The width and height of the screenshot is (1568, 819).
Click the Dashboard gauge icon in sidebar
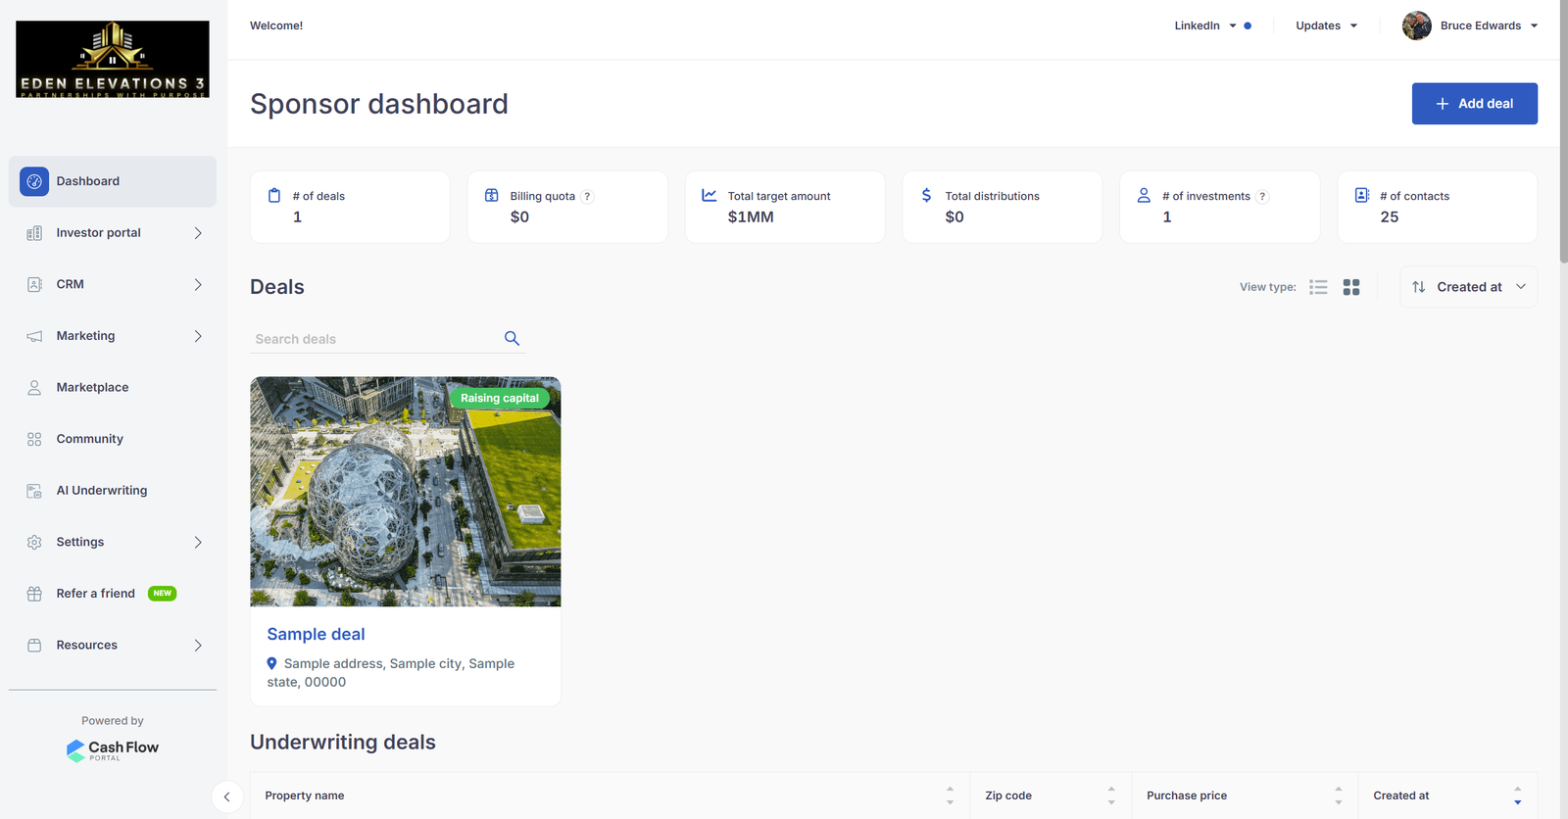tap(34, 181)
